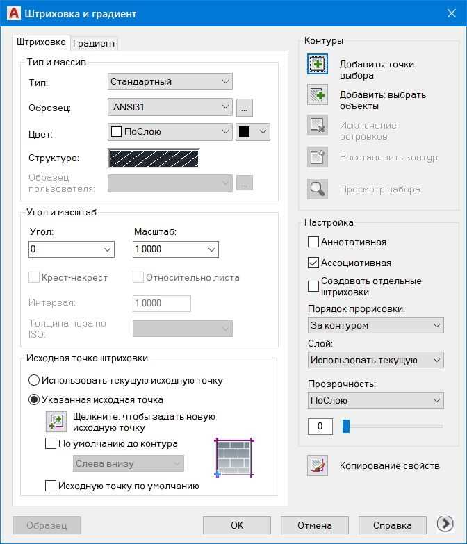Click the 'Исключение островков' icon
The height and width of the screenshot is (544, 467).
click(317, 125)
